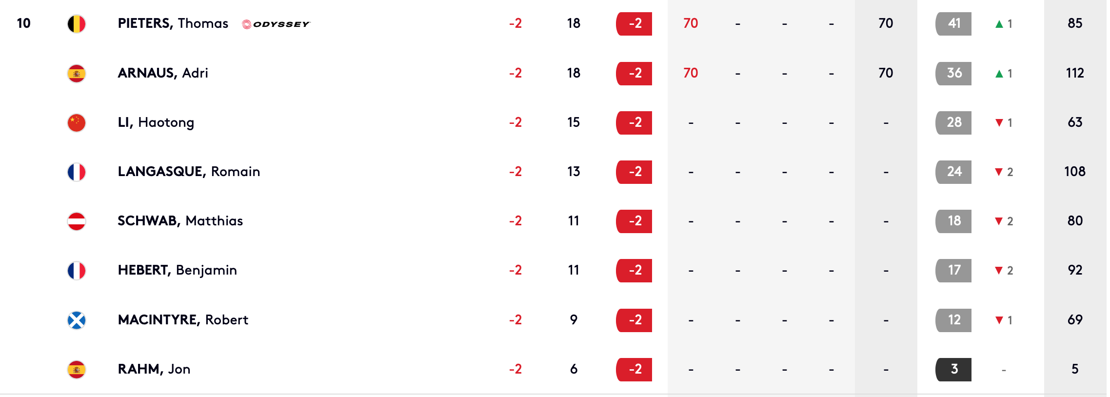This screenshot has height=397, width=1110.
Task: Click green up arrow in Arnaus row
Action: coord(999,74)
